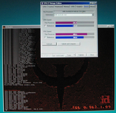The height and width of the screenshot is (113, 116).
Task: Click CPU Speed Reference bar 141.0
Action: (75, 26)
